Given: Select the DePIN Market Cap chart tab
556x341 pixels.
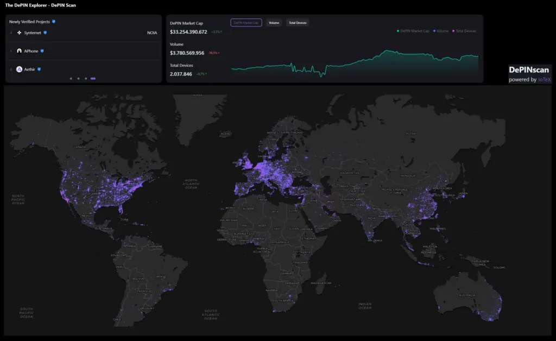Looking at the screenshot, I should 246,23.
